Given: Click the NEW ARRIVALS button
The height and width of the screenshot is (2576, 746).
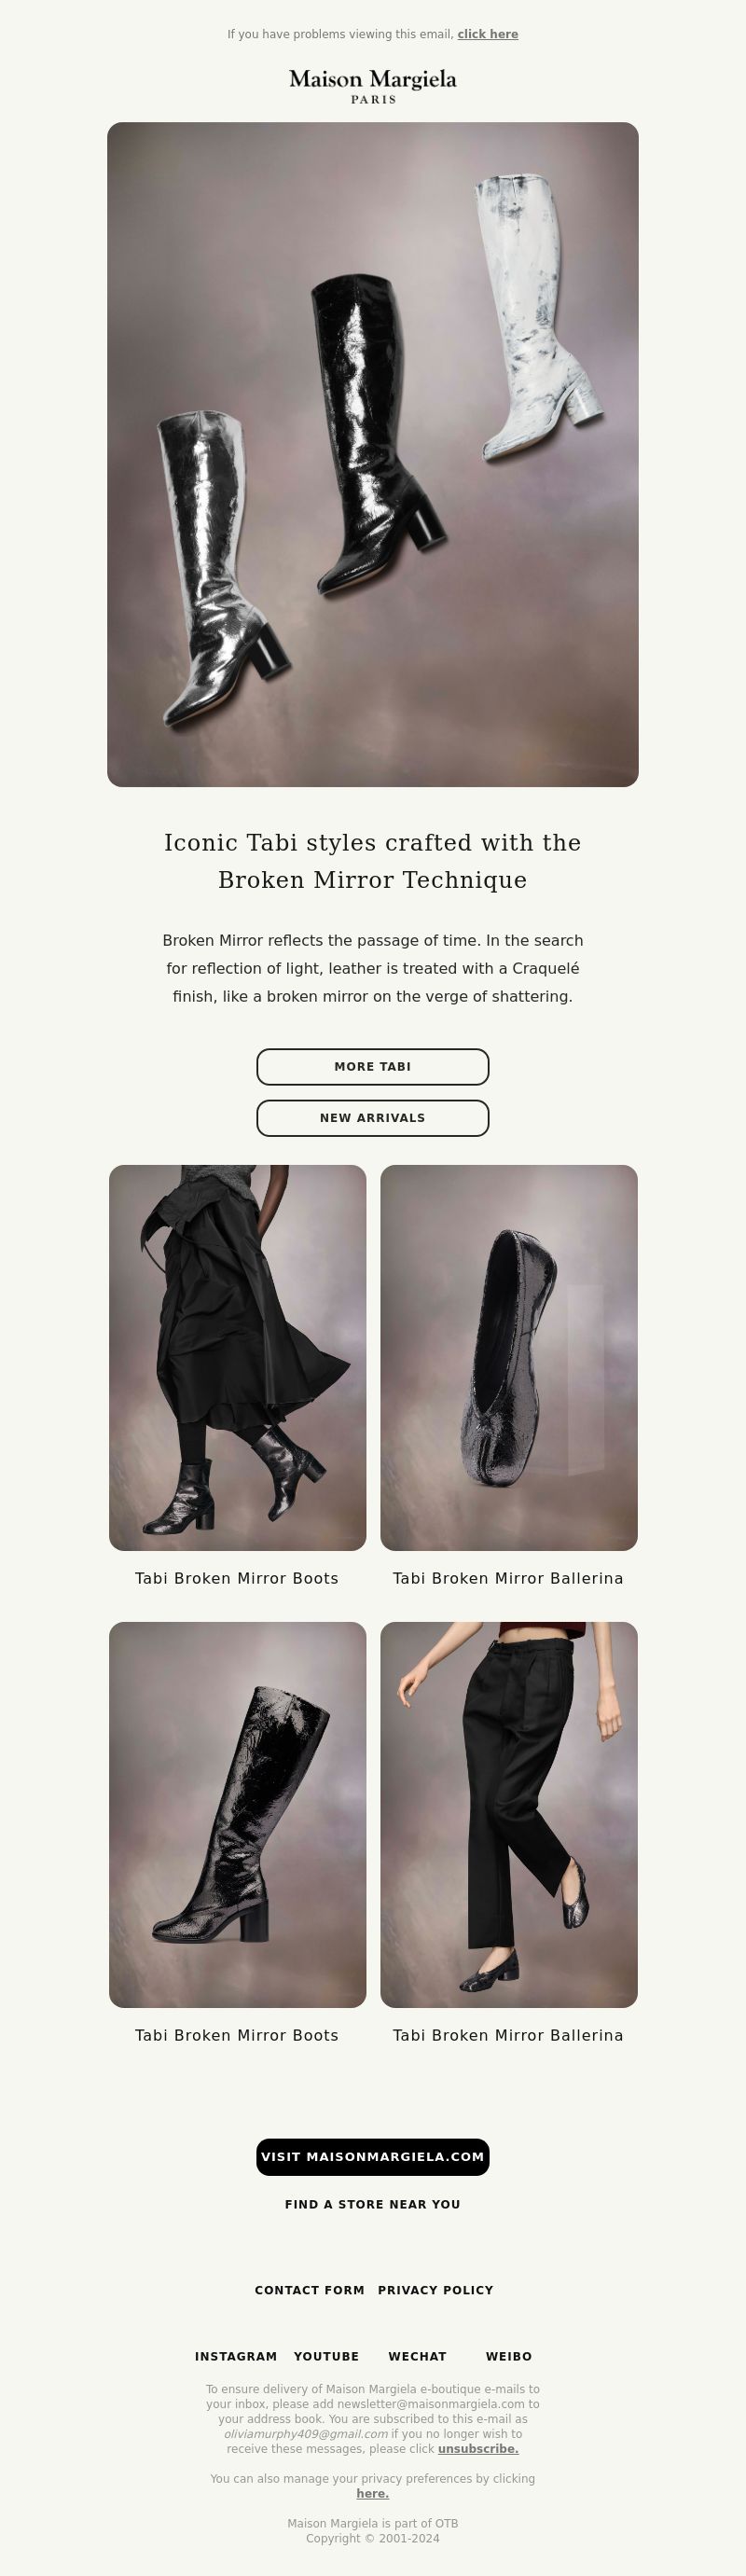Looking at the screenshot, I should click(x=373, y=1118).
